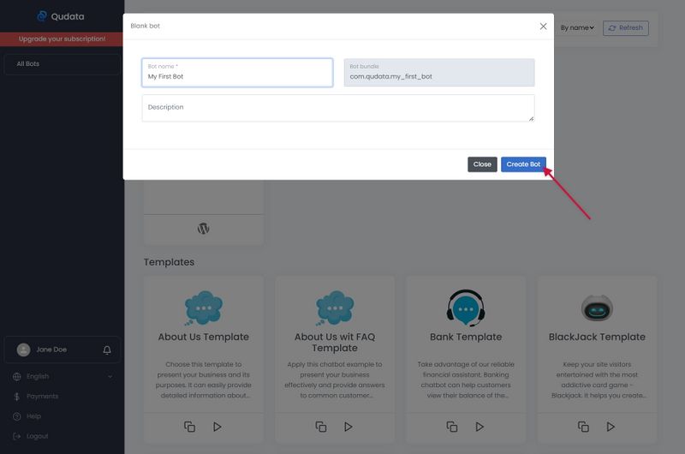The width and height of the screenshot is (685, 454).
Task: Click the Help question mark icon
Action: [x=16, y=416]
